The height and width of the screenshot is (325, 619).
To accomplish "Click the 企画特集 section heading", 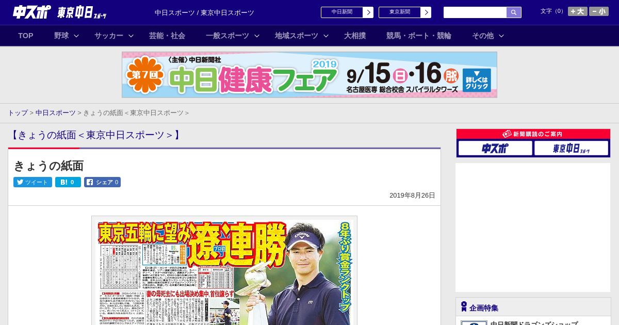I will click(x=484, y=308).
